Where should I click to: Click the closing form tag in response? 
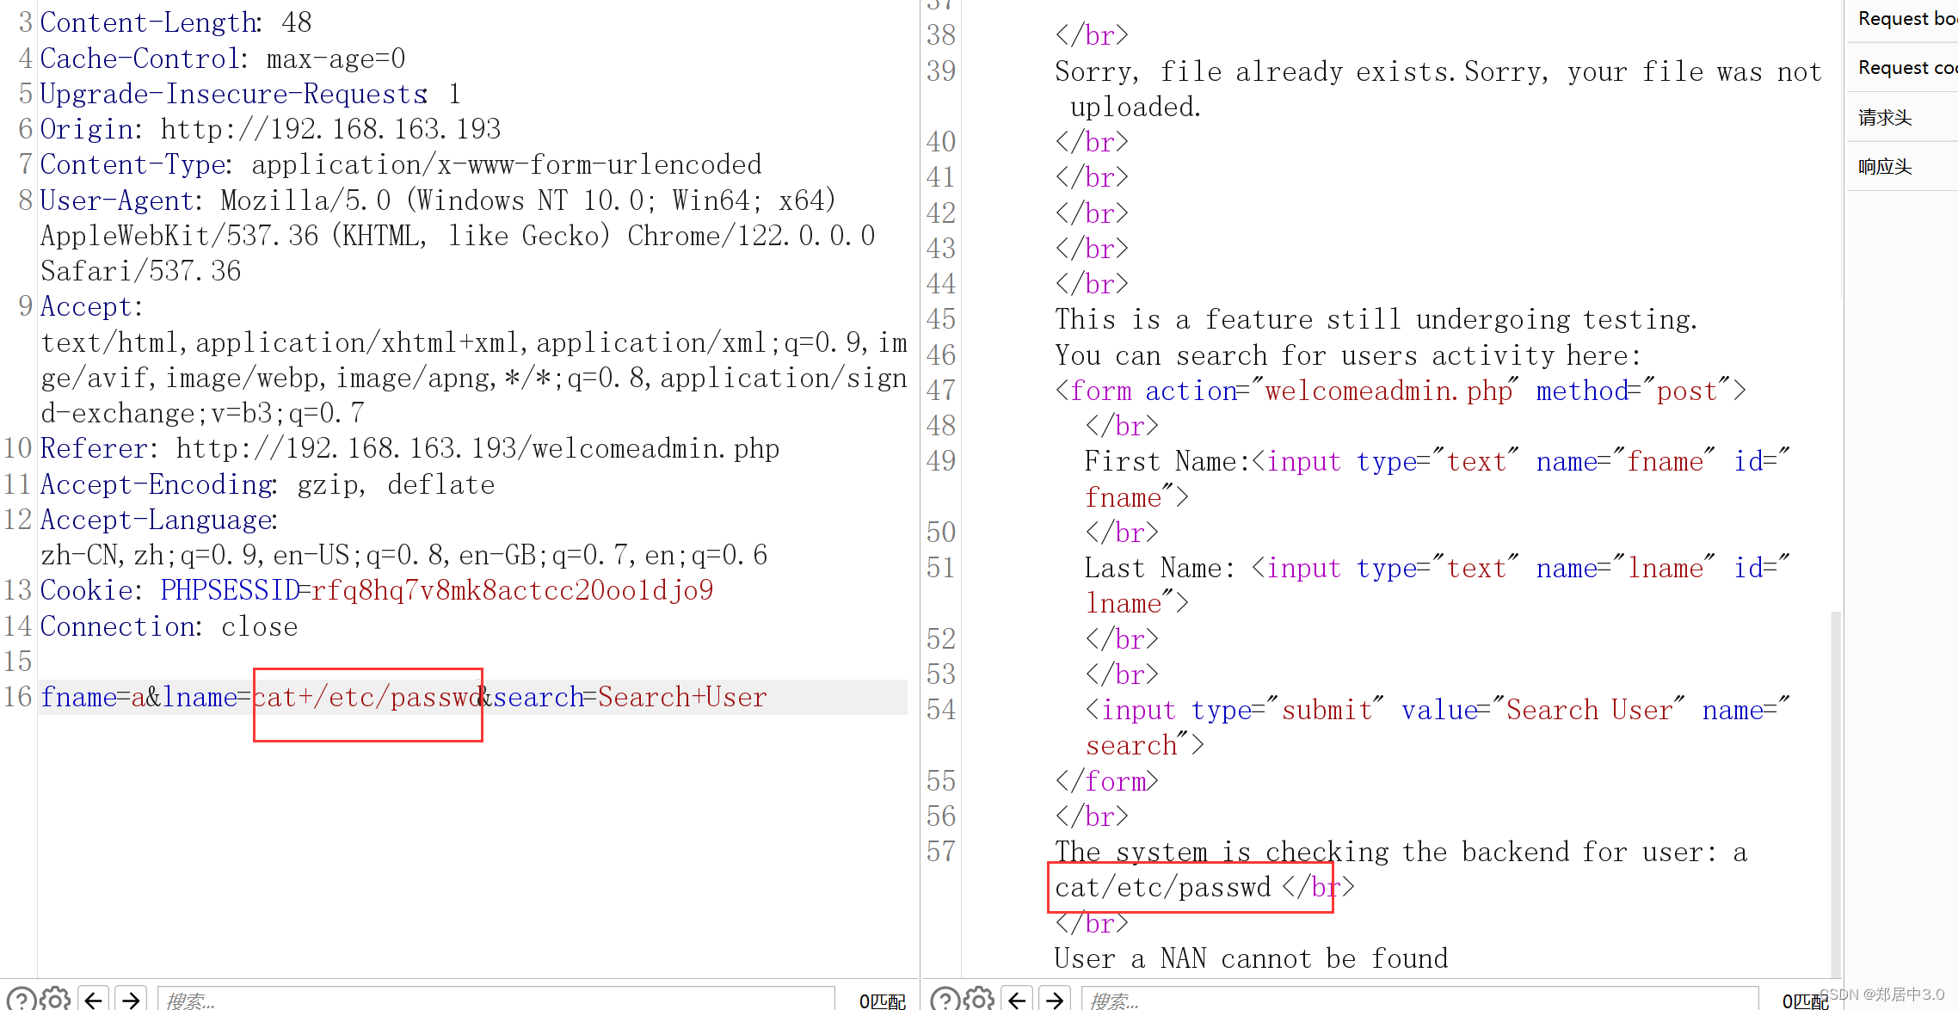(x=1106, y=781)
